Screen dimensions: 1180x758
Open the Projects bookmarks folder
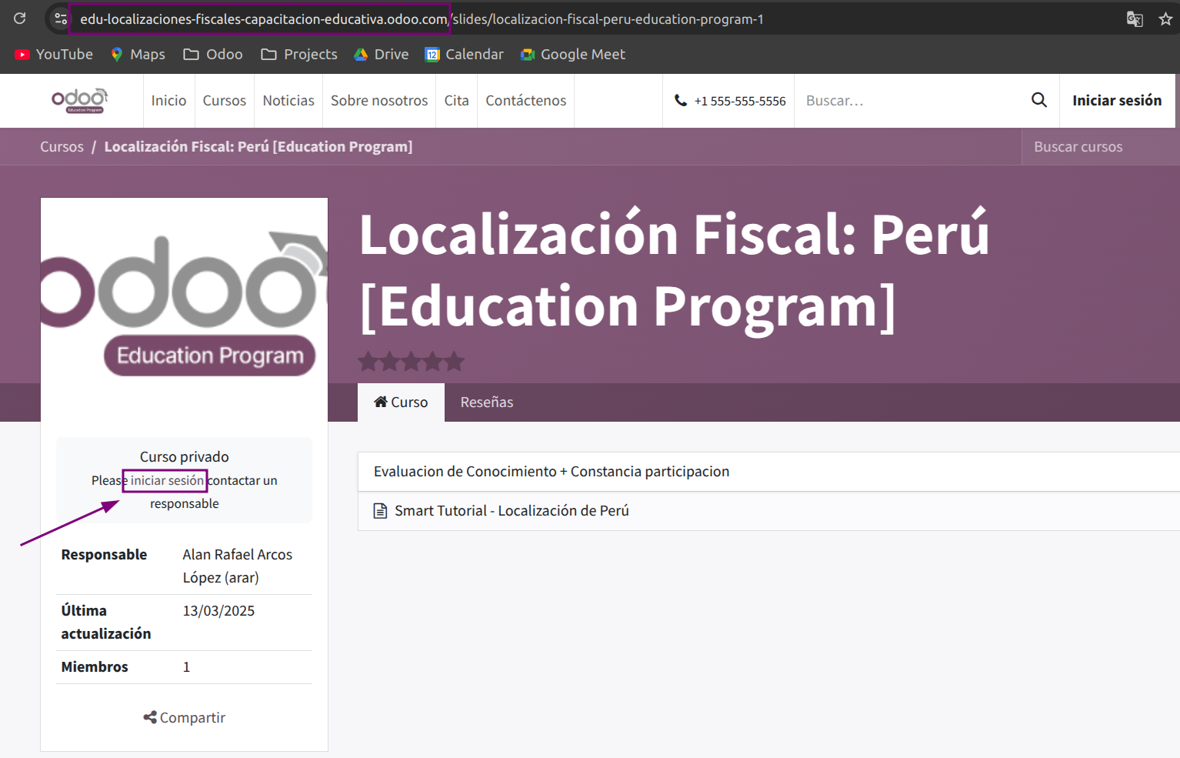coord(299,55)
